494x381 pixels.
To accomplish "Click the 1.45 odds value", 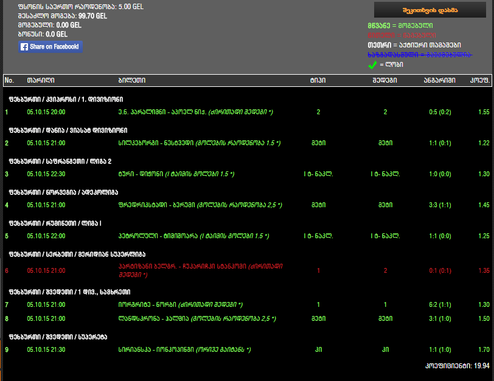I will [x=484, y=205].
